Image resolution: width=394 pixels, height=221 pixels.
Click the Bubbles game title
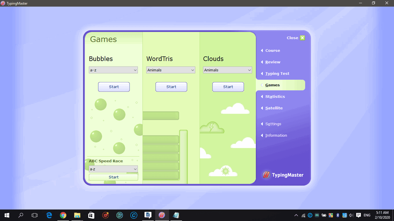101,59
